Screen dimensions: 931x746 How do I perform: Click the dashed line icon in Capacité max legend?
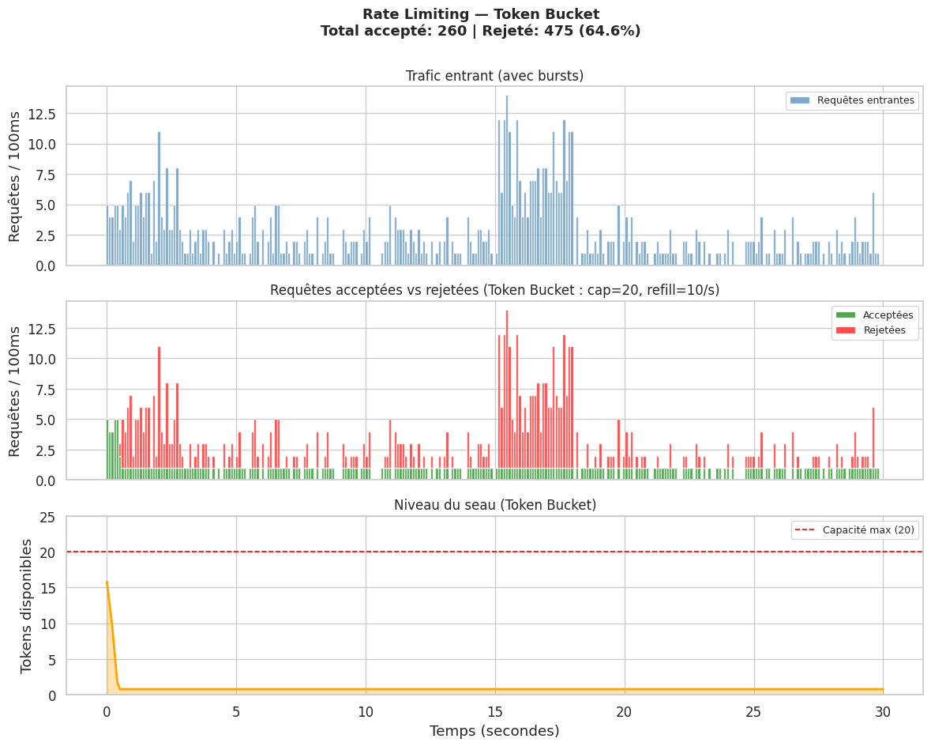[x=805, y=530]
